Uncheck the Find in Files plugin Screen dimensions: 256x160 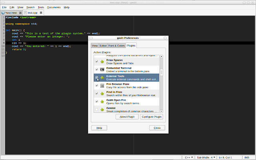(x=97, y=94)
